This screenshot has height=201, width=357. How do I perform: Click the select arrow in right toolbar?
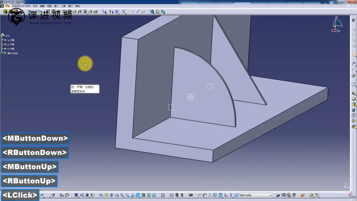point(354,55)
